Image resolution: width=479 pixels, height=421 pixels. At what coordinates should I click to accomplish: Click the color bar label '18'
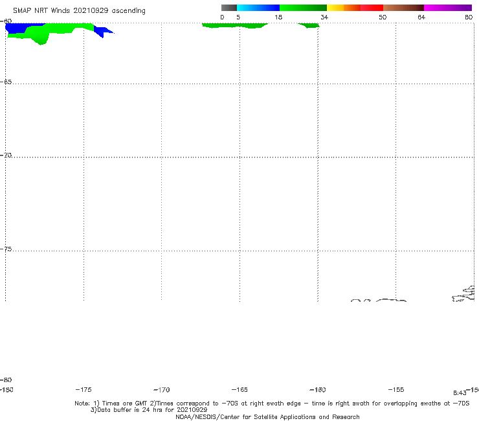pyautogui.click(x=278, y=17)
